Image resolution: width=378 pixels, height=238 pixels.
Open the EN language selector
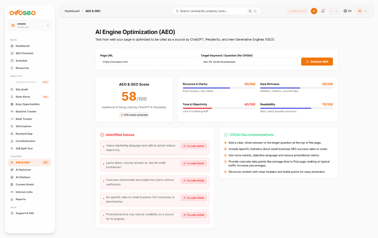point(347,11)
